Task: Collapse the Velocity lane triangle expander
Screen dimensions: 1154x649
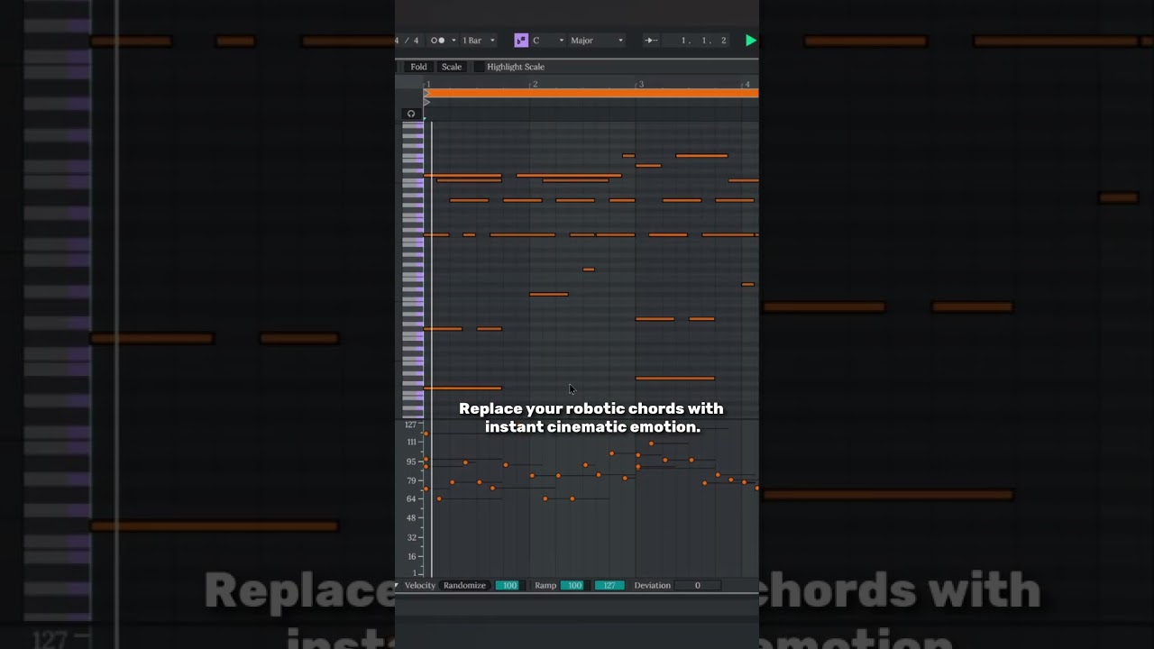Action: pyautogui.click(x=397, y=585)
